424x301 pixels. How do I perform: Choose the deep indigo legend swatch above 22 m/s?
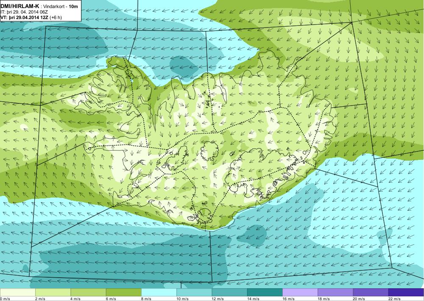(x=406, y=293)
